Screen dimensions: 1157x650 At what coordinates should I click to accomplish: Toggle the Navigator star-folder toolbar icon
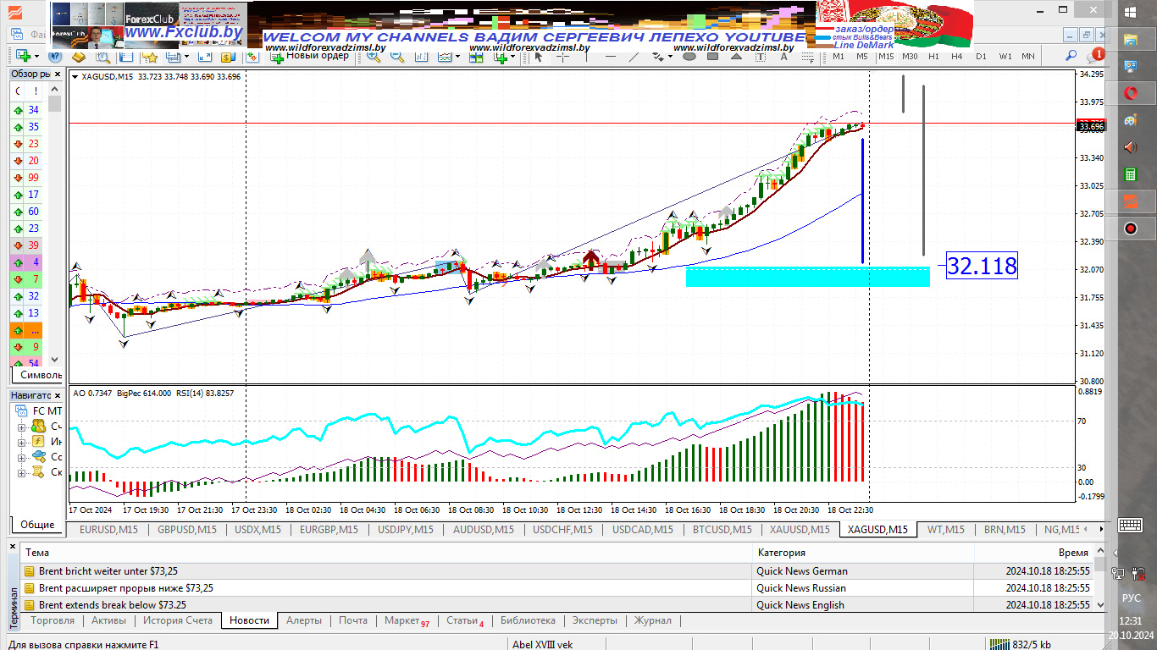point(151,57)
